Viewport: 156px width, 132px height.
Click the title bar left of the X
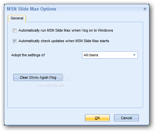click(99, 9)
